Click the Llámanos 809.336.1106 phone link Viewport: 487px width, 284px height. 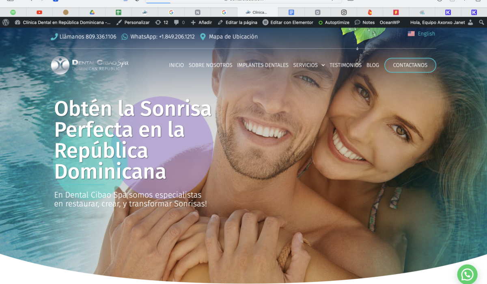(84, 37)
